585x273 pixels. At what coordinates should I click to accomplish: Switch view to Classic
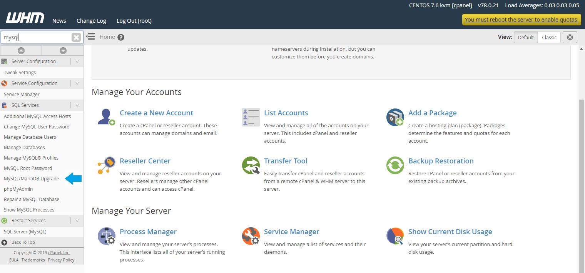pos(549,37)
